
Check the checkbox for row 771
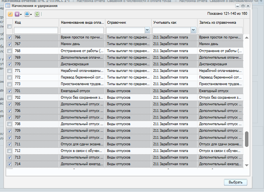pos(10,71)
